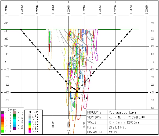Select the green '>= 1.60' AU swatch
This screenshot has width=159, height=136.
tap(30, 124)
